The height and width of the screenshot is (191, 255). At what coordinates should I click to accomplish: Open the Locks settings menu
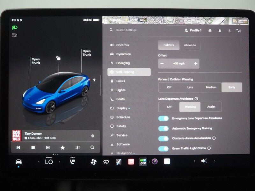118,81
